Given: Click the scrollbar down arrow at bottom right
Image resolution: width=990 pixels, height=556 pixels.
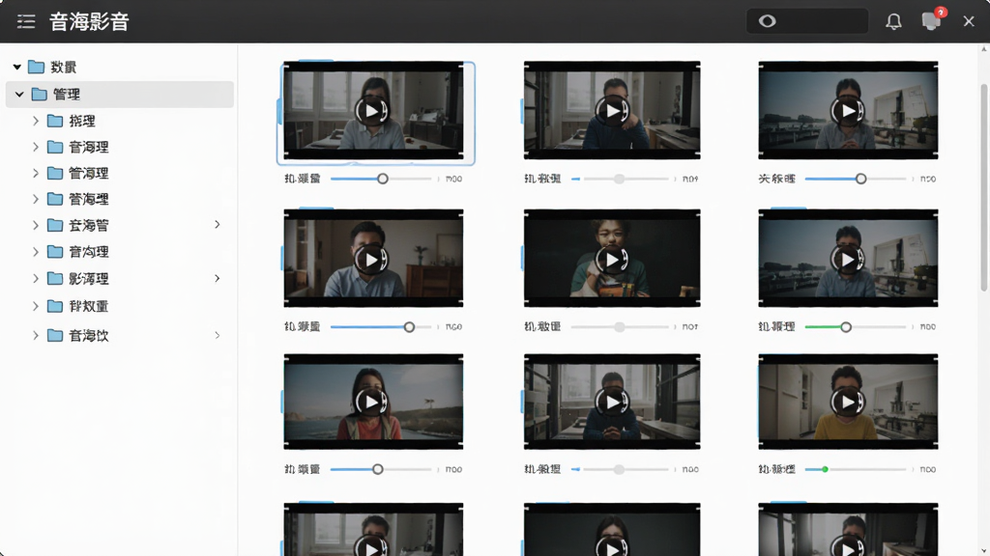Looking at the screenshot, I should pyautogui.click(x=983, y=550).
